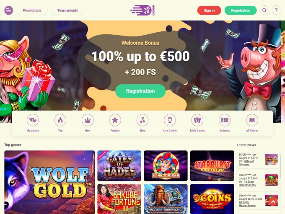
Task: Select the Top flame category icon
Action: (x=60, y=120)
